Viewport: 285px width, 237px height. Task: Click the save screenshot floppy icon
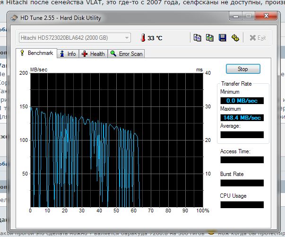[222, 38]
